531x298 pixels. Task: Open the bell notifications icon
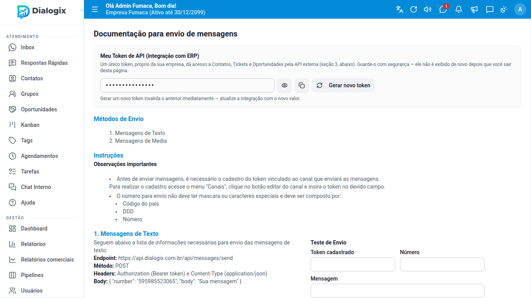coord(459,9)
